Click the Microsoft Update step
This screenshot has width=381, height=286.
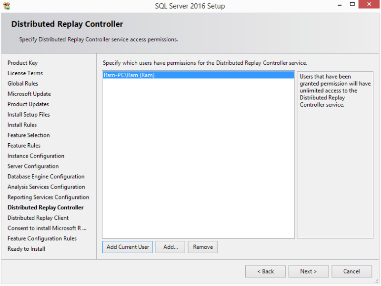pos(29,94)
